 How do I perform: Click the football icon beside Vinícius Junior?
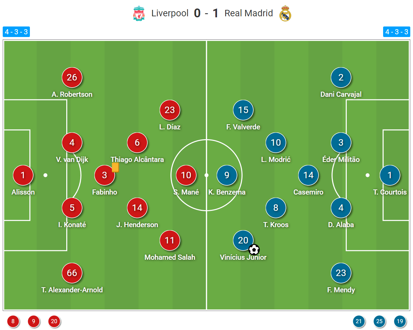point(254,250)
